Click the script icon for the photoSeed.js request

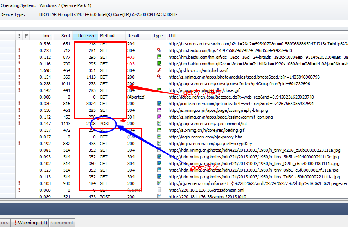pos(159,77)
